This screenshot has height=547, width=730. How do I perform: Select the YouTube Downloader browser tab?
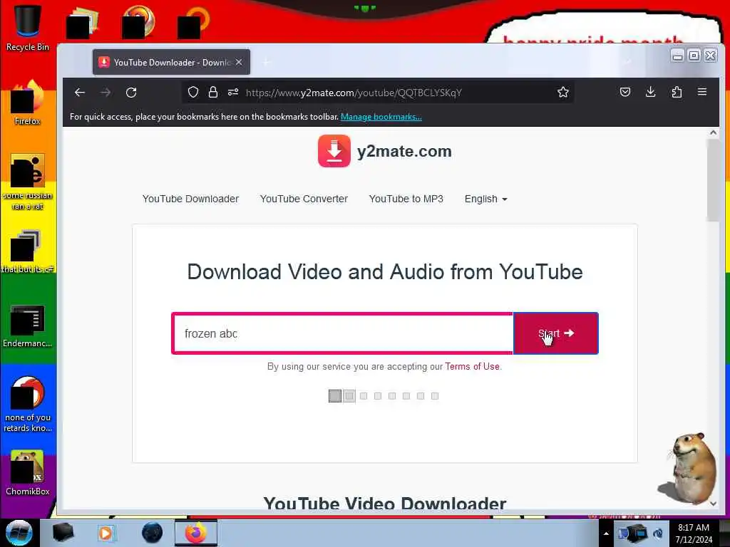(x=171, y=62)
